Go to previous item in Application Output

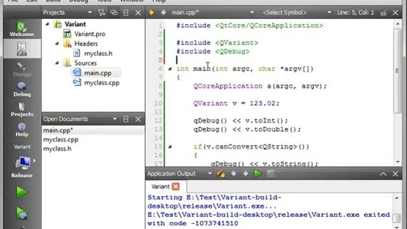tap(233, 174)
